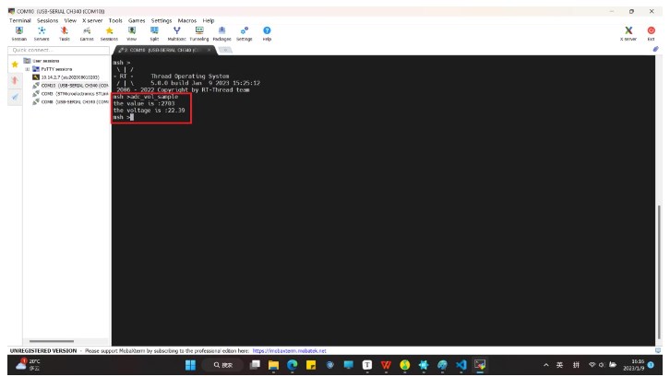Select the COM3 STMicroelectronics STLink session
670x377 pixels.
point(71,93)
